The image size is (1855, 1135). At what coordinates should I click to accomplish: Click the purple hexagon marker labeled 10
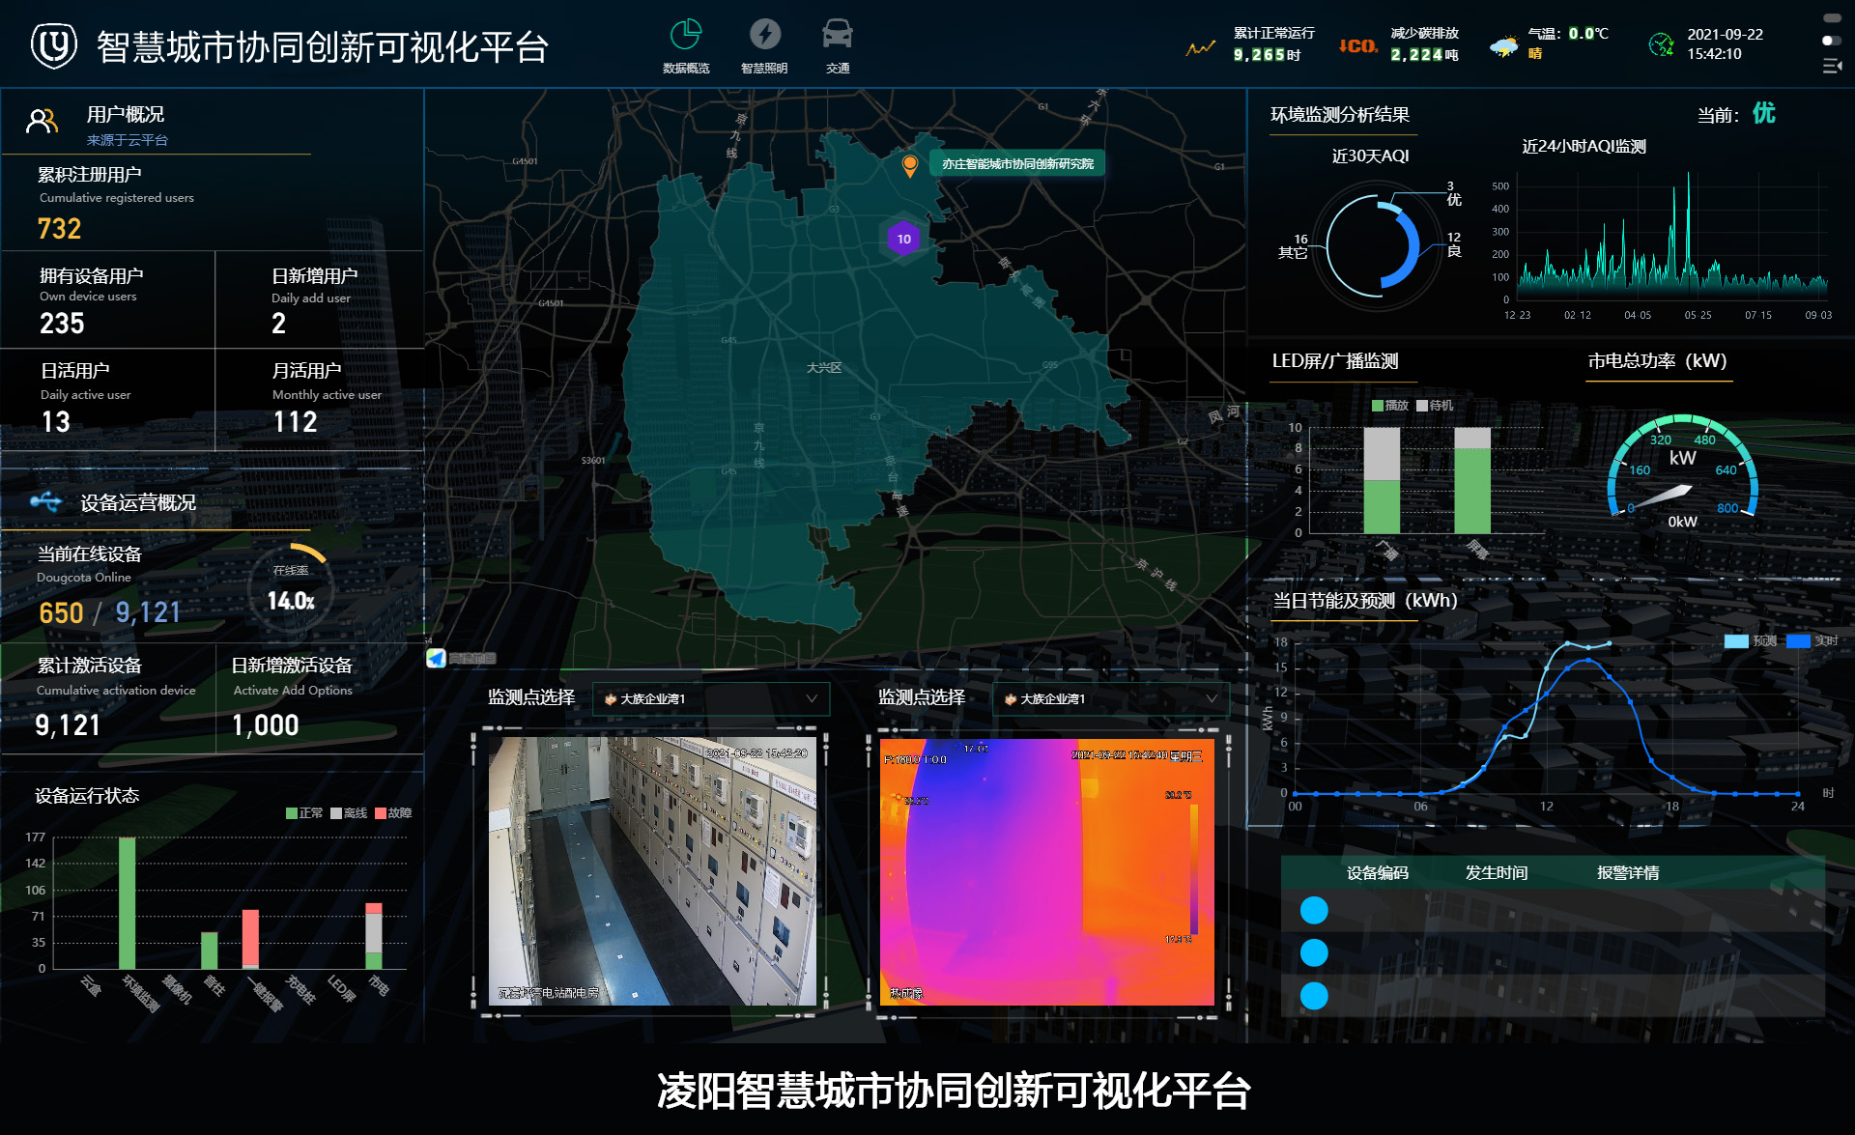pyautogui.click(x=903, y=239)
